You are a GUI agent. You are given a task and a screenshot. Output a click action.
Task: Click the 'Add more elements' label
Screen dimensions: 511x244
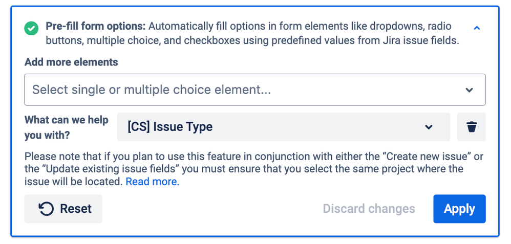pos(71,62)
